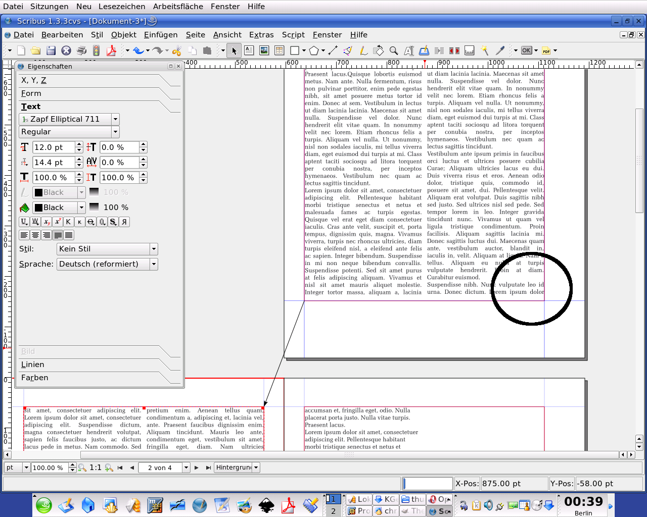
Task: Open the Einfügen menu
Action: pyautogui.click(x=160, y=35)
